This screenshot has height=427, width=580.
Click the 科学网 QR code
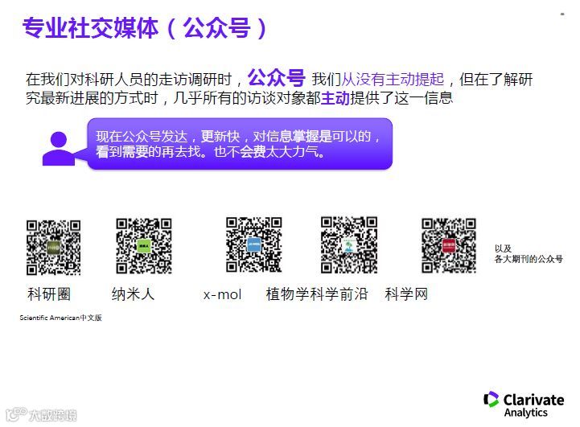click(449, 245)
